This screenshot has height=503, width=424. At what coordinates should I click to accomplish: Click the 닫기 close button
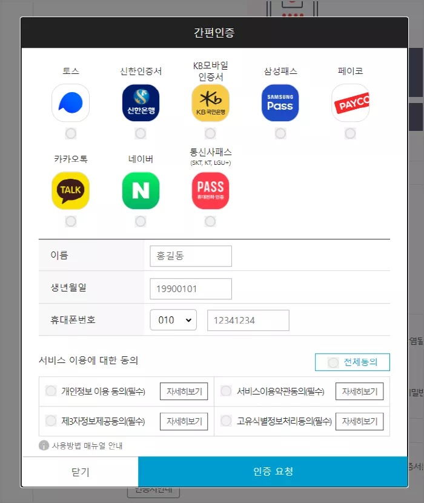(x=80, y=472)
